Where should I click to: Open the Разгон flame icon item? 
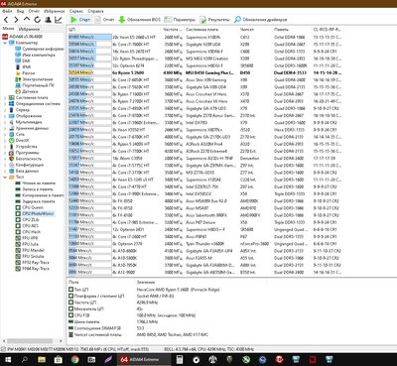pos(18,73)
